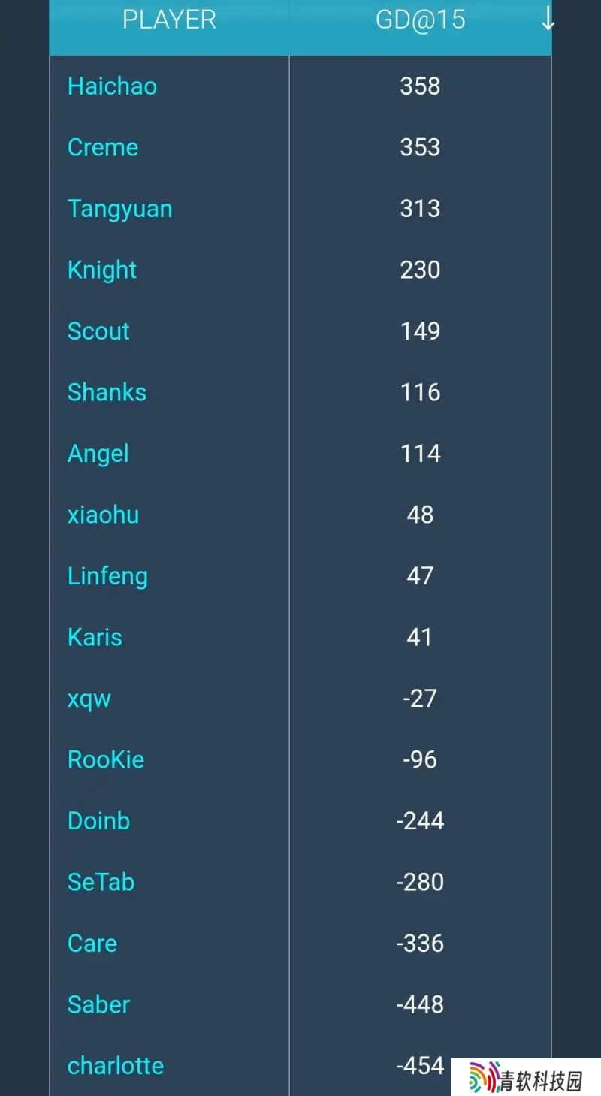Click the Karis player name

click(x=95, y=637)
